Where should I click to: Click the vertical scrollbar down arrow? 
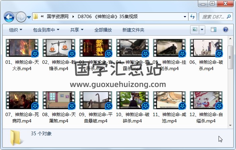pyautogui.click(x=230, y=126)
